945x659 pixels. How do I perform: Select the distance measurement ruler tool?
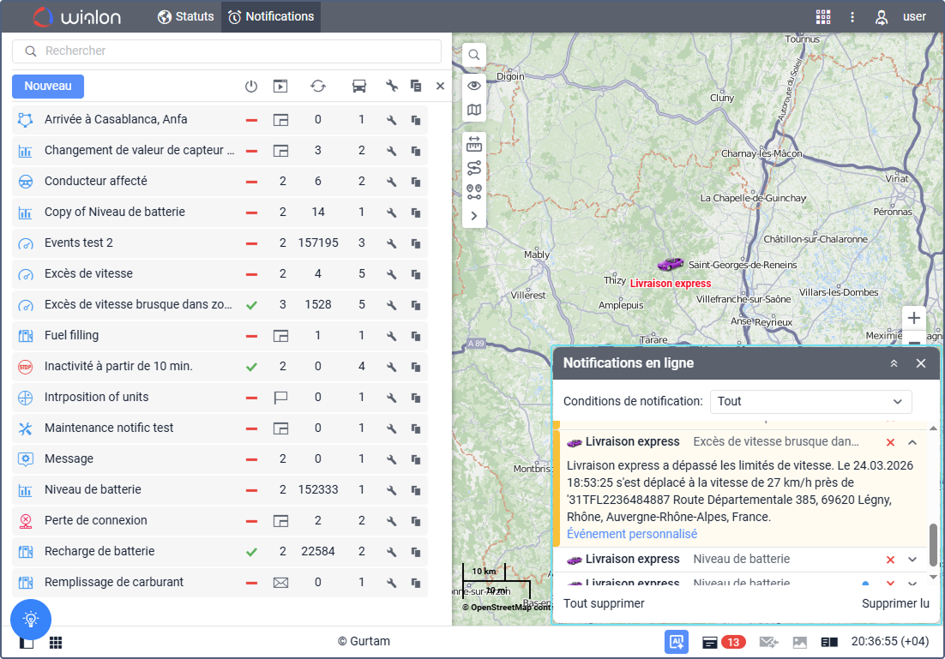point(474,143)
